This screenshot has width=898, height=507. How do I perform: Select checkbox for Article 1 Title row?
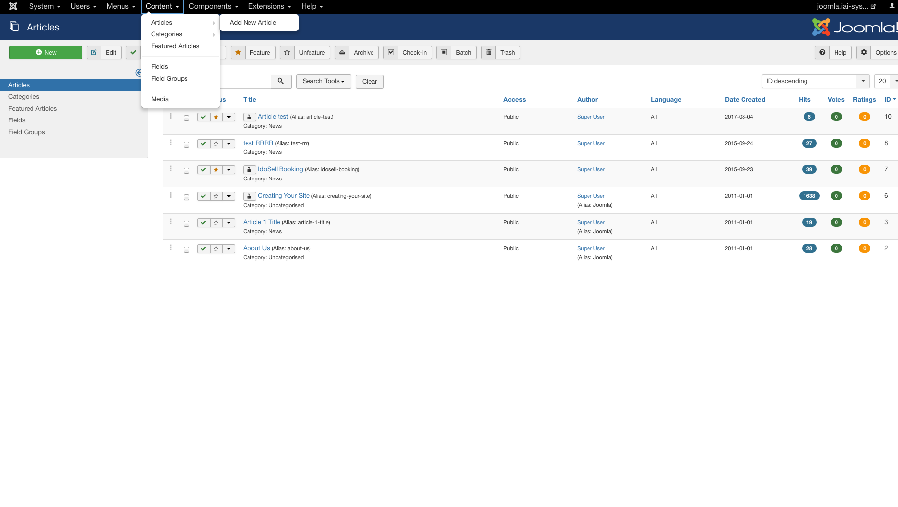point(186,224)
